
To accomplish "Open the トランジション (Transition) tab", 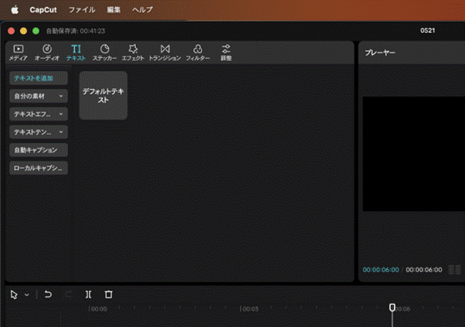I will pos(165,53).
